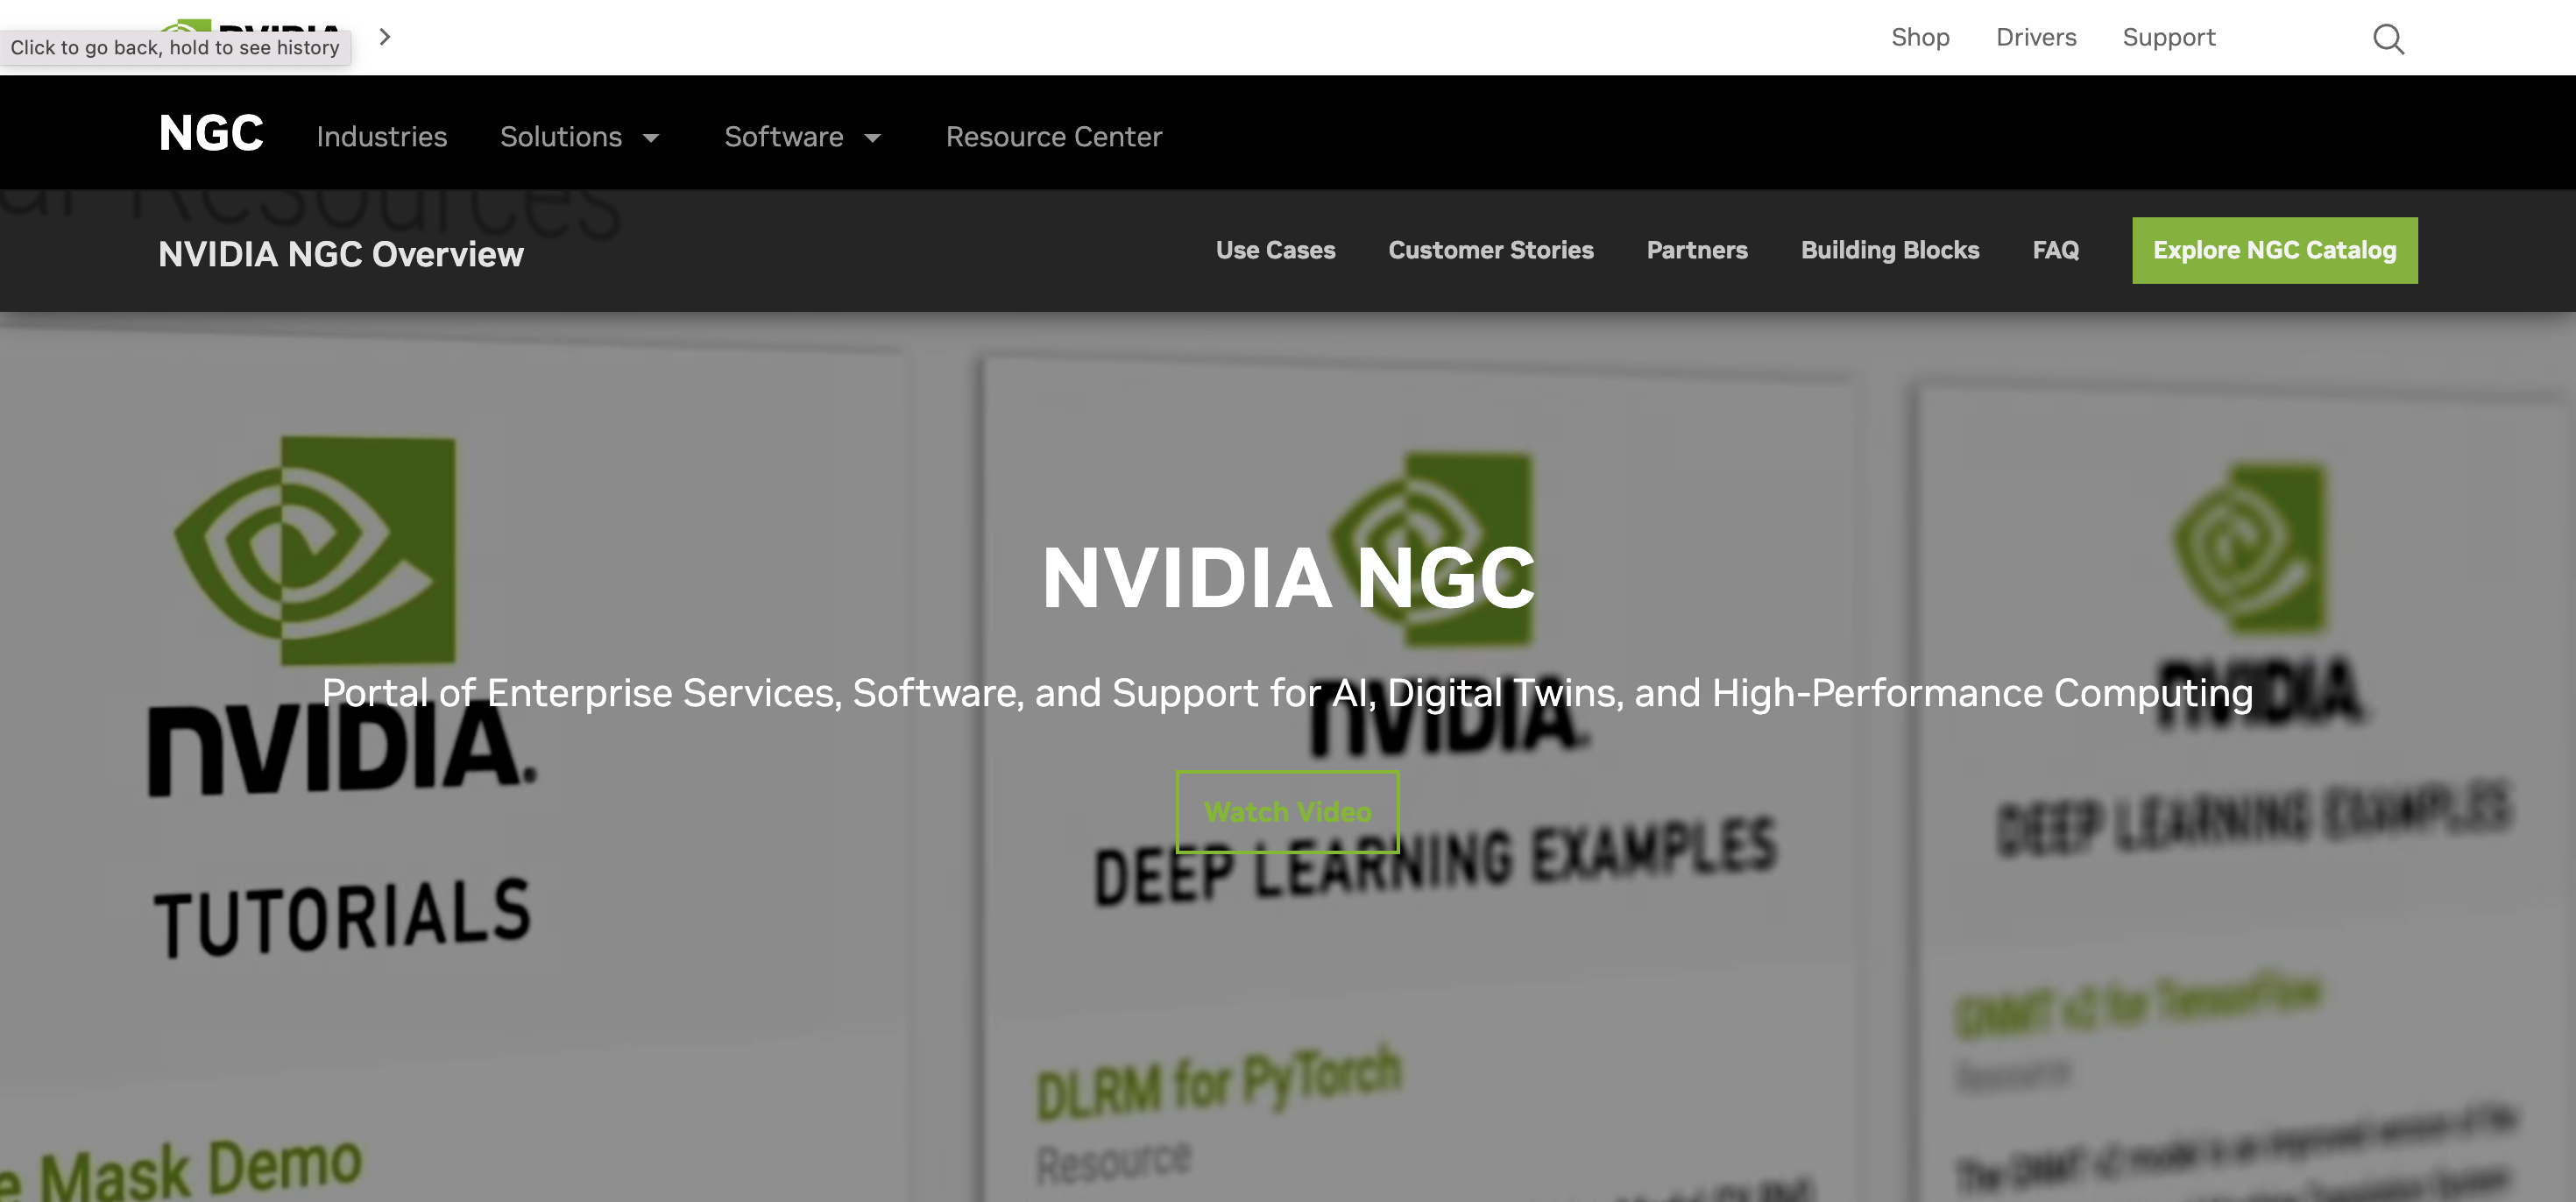Screen dimensions: 2576x1202
Task: Click the Explore NGC Catalog button
Action: click(2274, 250)
